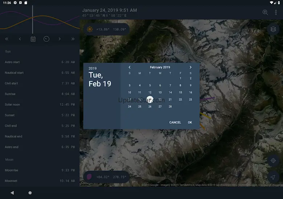Select February 26 in calendar
Image resolution: width=283 pixels, height=199 pixels.
150,106
